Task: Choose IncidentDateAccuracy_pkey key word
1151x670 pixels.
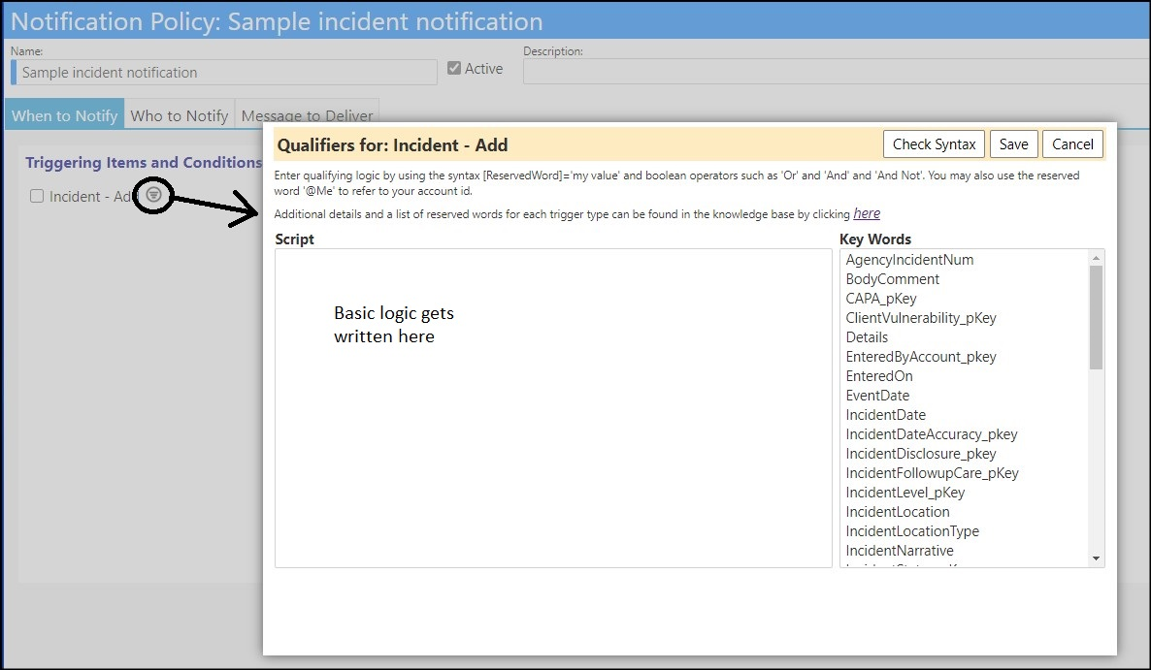Action: [932, 434]
